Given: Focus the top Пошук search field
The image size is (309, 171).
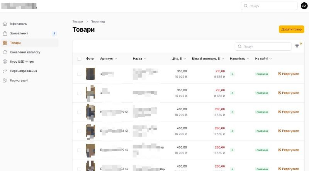Looking at the screenshot, I should [269, 6].
